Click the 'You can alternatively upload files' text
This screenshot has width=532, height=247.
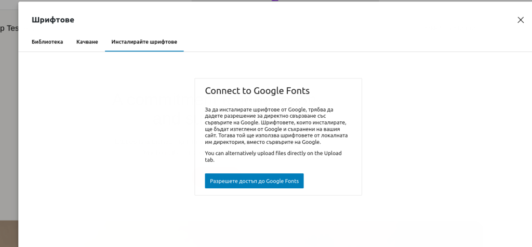tap(273, 157)
